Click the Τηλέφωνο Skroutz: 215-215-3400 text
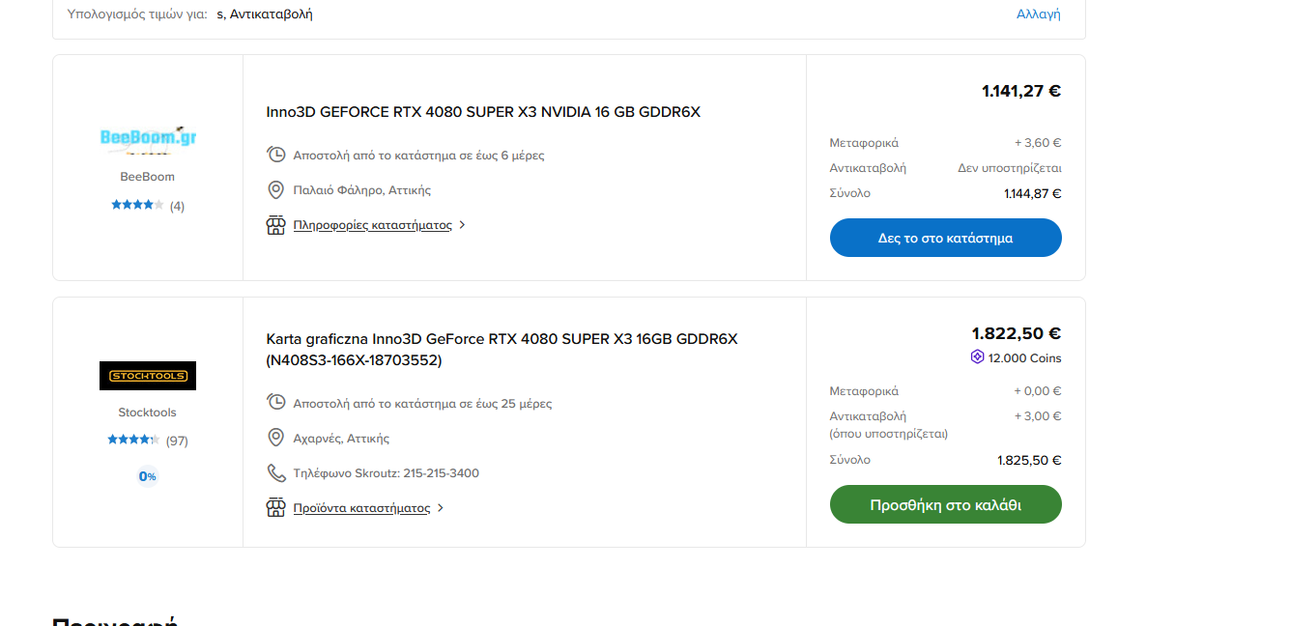The height and width of the screenshot is (626, 1290). pos(387,473)
